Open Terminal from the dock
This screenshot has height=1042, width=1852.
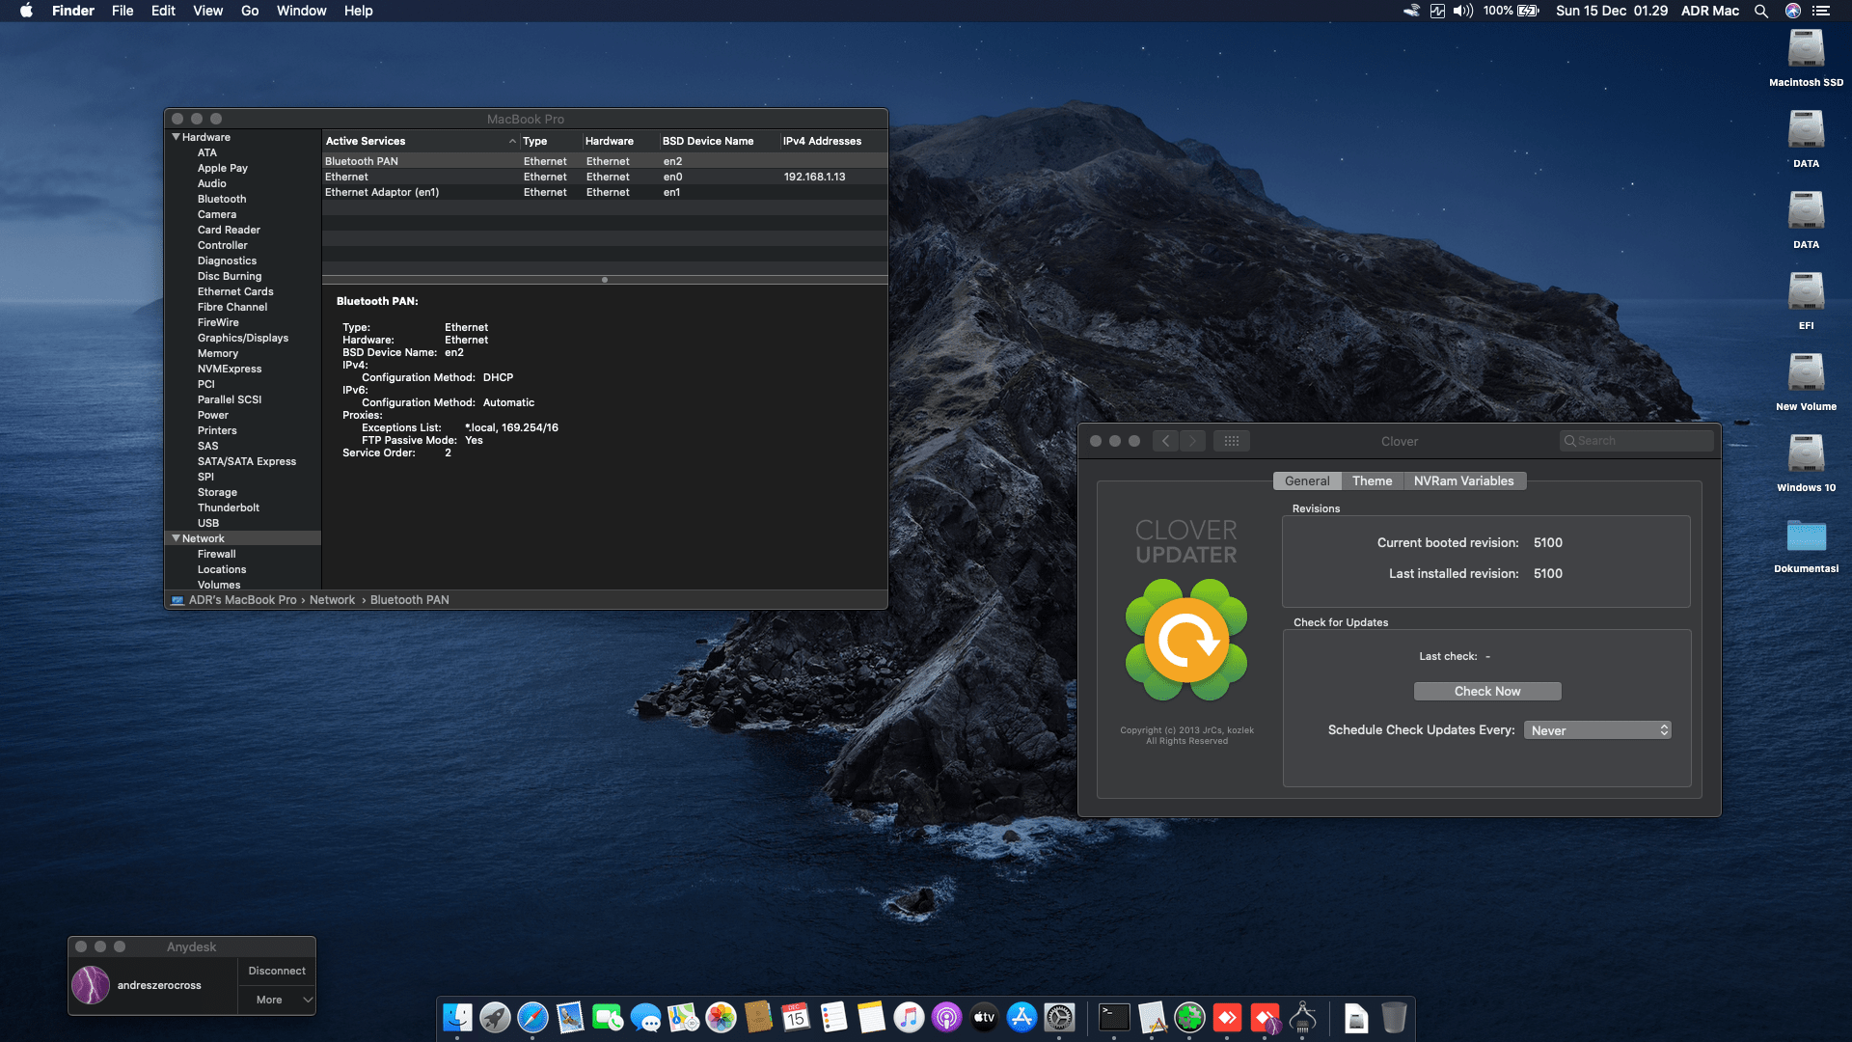[x=1114, y=1017]
